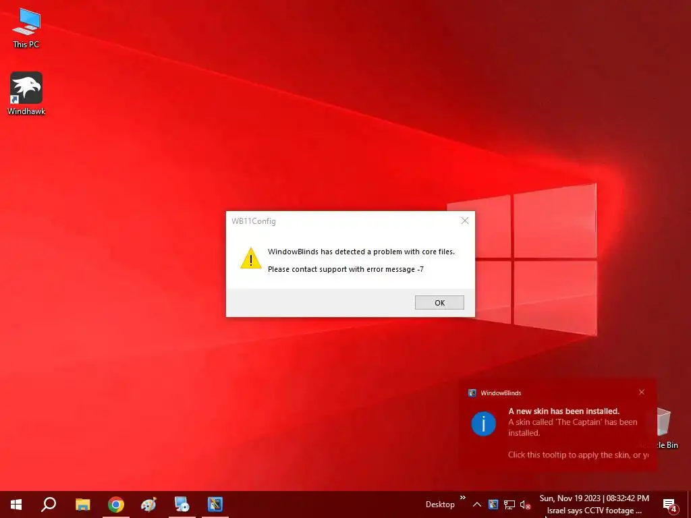Switch to the WindowBlinds taskbar app
Image resolution: width=691 pixels, height=518 pixels.
[x=215, y=505]
